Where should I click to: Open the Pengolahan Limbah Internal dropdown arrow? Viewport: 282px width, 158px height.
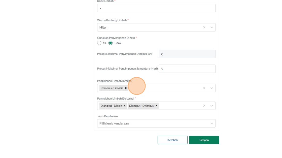click(x=211, y=88)
